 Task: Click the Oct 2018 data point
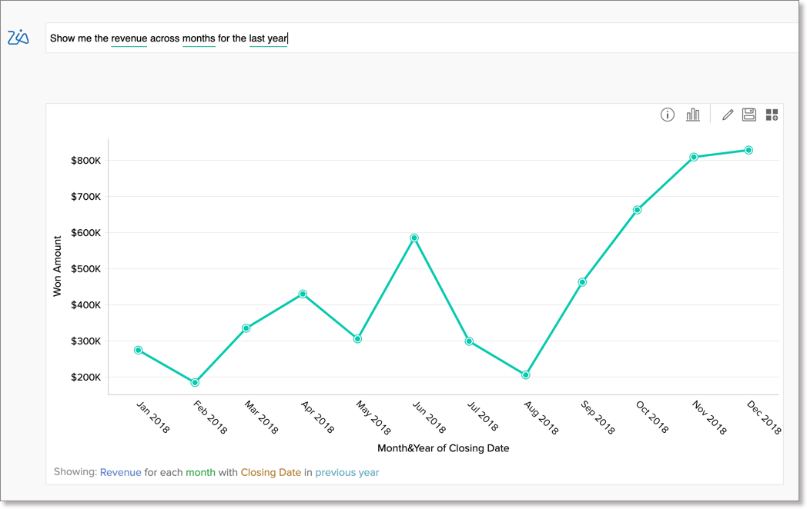(637, 210)
